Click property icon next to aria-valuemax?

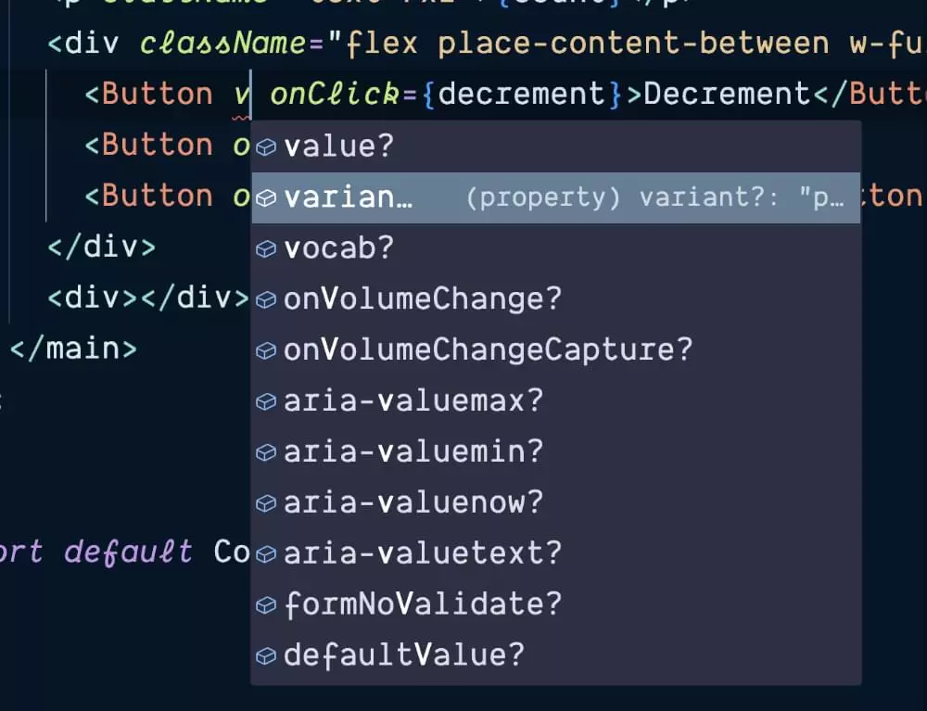266,401
